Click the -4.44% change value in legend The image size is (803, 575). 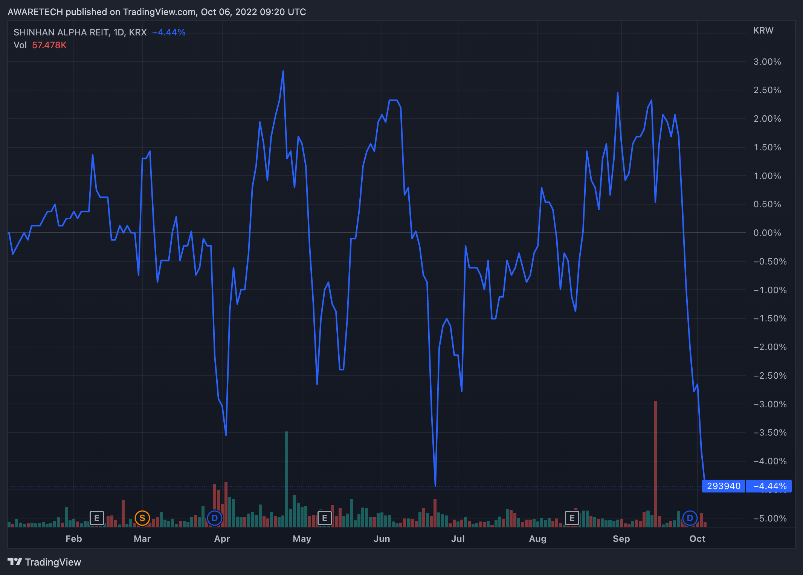pos(169,32)
